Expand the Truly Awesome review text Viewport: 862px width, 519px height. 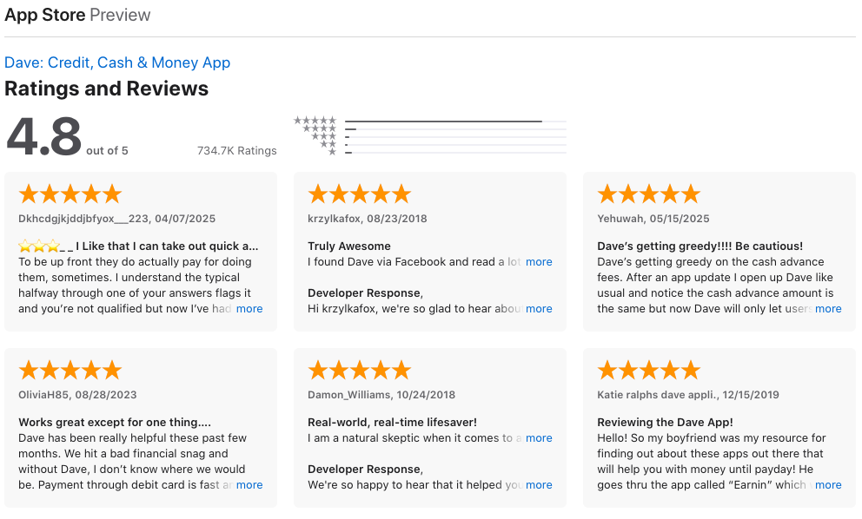point(539,261)
